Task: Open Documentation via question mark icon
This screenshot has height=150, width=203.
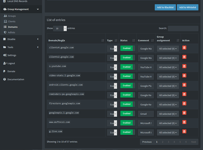Action: tap(5, 79)
